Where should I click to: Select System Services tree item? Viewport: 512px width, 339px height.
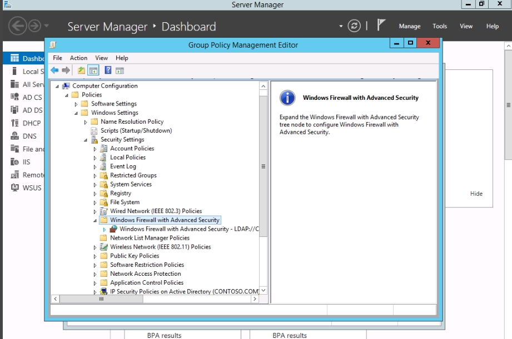(131, 184)
